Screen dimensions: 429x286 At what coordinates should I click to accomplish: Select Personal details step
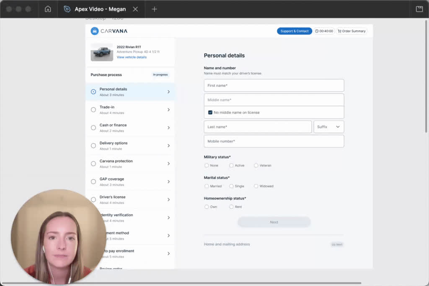[x=130, y=92]
